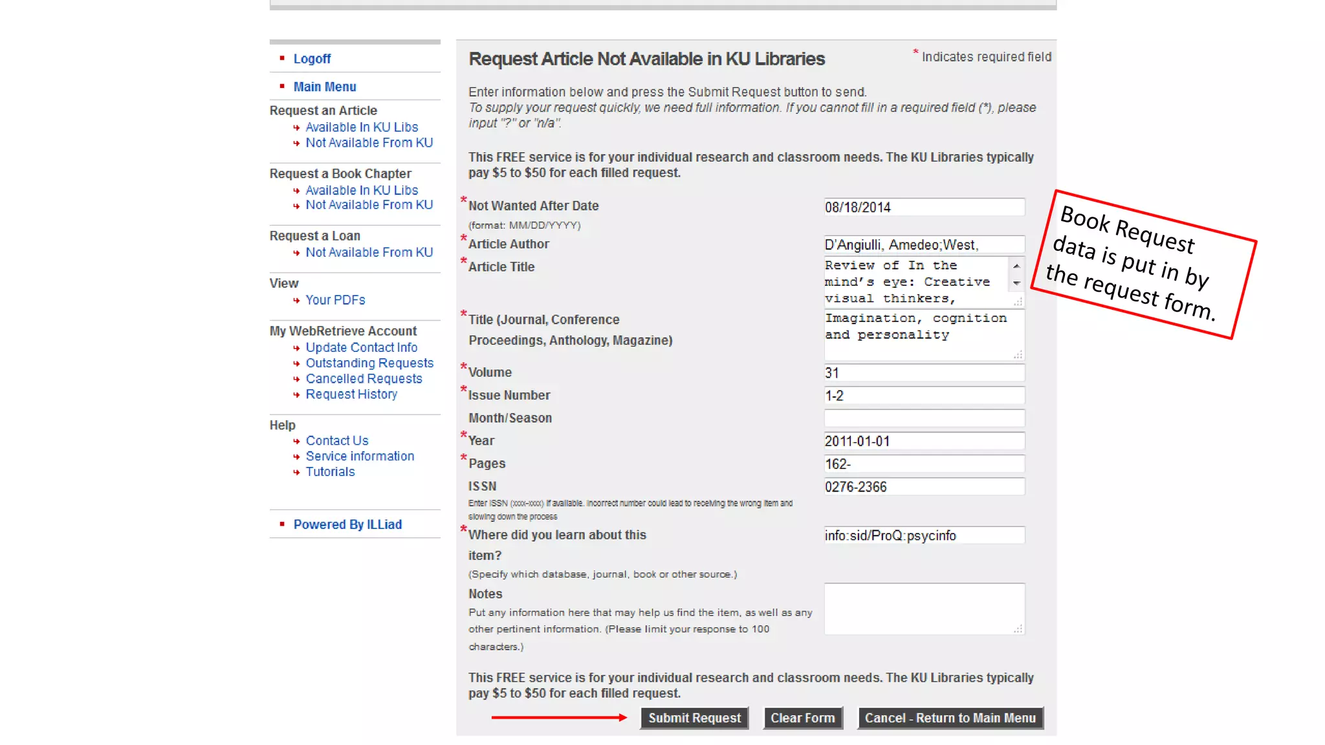
Task: Click the Notes box resize handle
Action: pos(1018,629)
